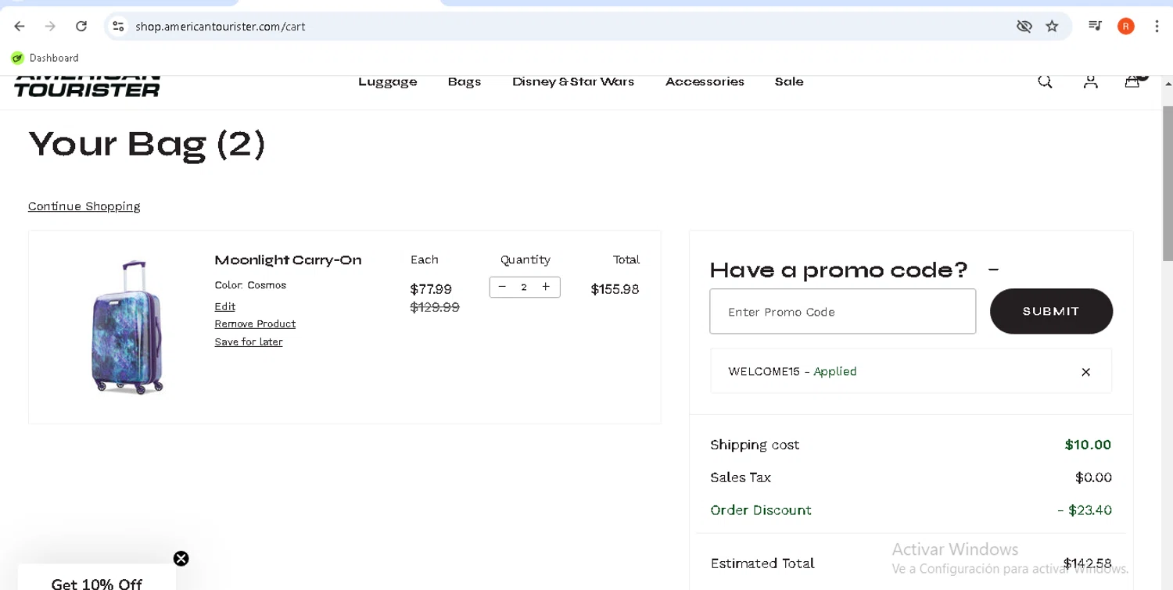Screen dimensions: 1173x590
Task: Click the Moonlight Carry-On suitcase thumbnail
Action: 127,327
